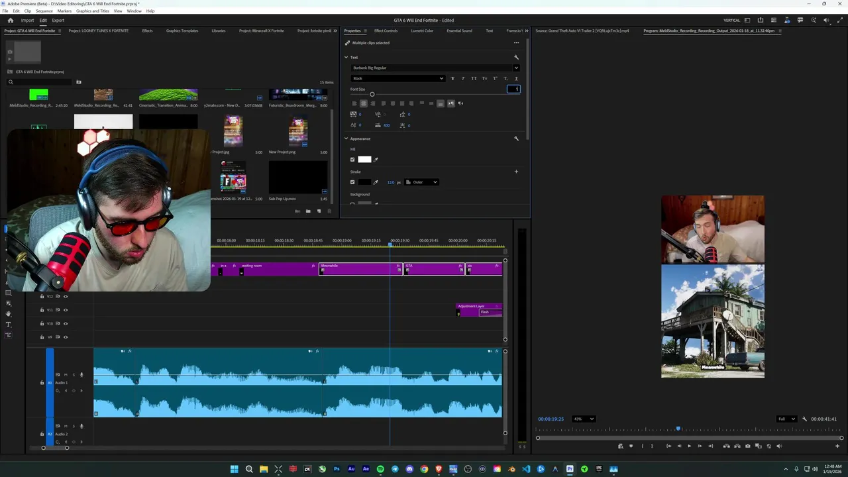Switch to the Lumetri Color tab
Image resolution: width=848 pixels, height=477 pixels.
[x=422, y=30]
